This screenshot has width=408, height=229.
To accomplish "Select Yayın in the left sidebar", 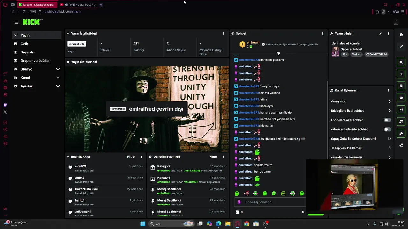I will [x=37, y=35].
